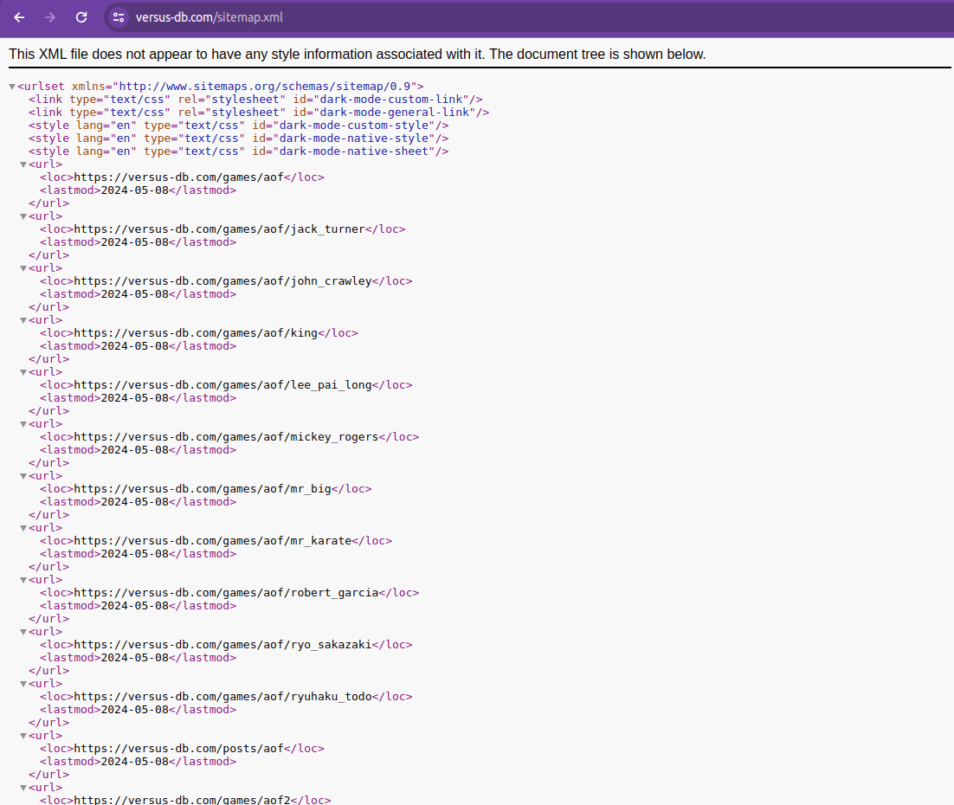Collapse url node containing games/aof2

click(23, 788)
